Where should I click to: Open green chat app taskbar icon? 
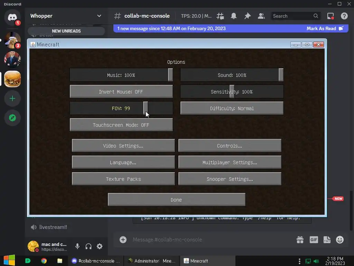(x=28, y=261)
